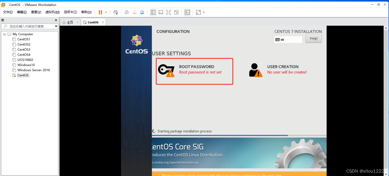The height and width of the screenshot is (176, 389).
Task: Click the orange warning bar at bottom
Action: pyautogui.click(x=239, y=174)
